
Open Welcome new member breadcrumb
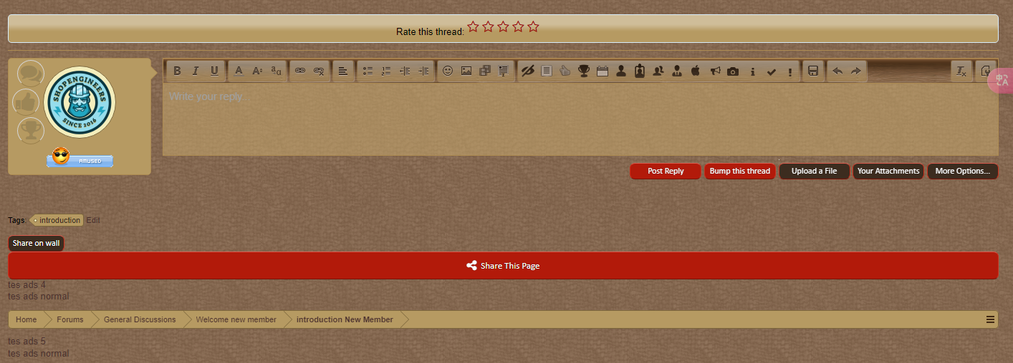pyautogui.click(x=236, y=319)
